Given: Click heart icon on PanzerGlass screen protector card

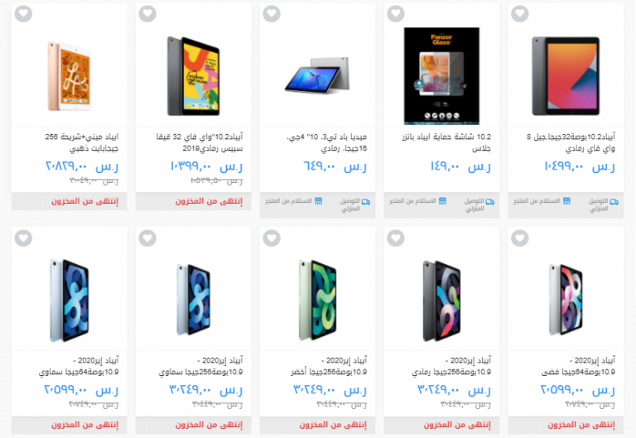Looking at the screenshot, I should 396,14.
